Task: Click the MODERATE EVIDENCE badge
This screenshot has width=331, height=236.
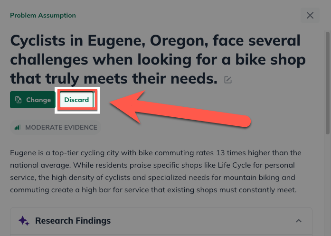Action: [56, 127]
